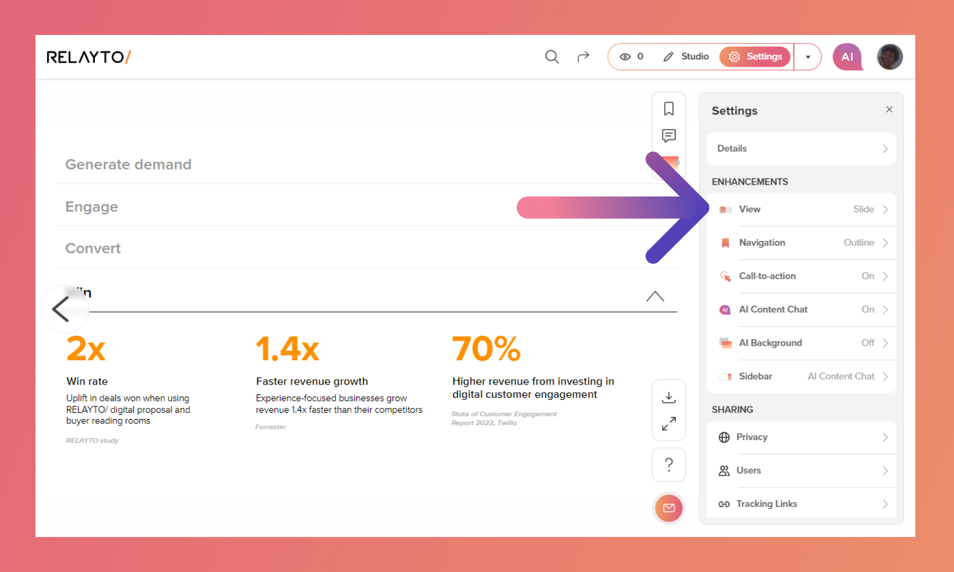This screenshot has width=954, height=572.
Task: Open Privacy sharing settings
Action: click(x=801, y=437)
